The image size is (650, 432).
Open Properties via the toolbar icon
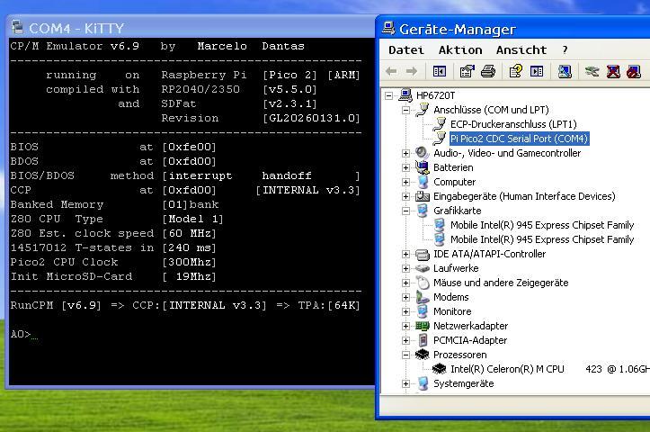click(x=467, y=71)
